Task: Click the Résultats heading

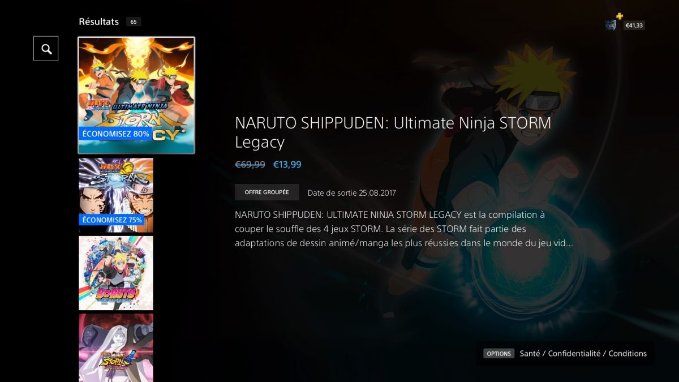Action: click(x=99, y=22)
